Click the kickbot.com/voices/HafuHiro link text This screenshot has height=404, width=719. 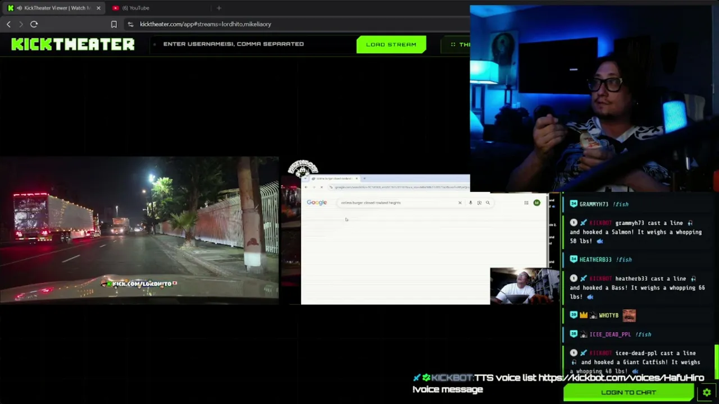[x=621, y=378]
